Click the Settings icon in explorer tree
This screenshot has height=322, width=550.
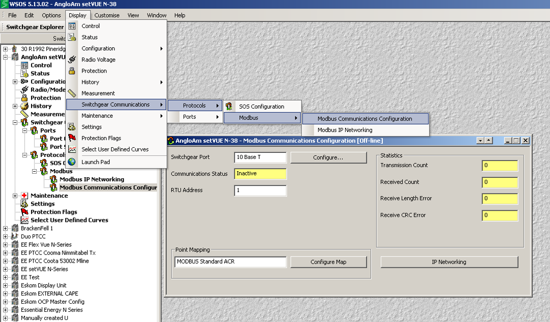(x=24, y=204)
